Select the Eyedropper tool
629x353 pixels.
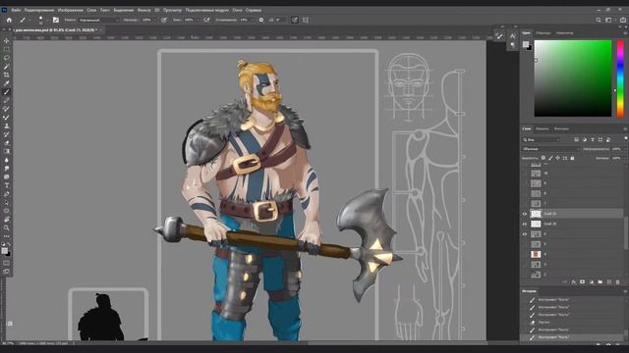coord(7,83)
